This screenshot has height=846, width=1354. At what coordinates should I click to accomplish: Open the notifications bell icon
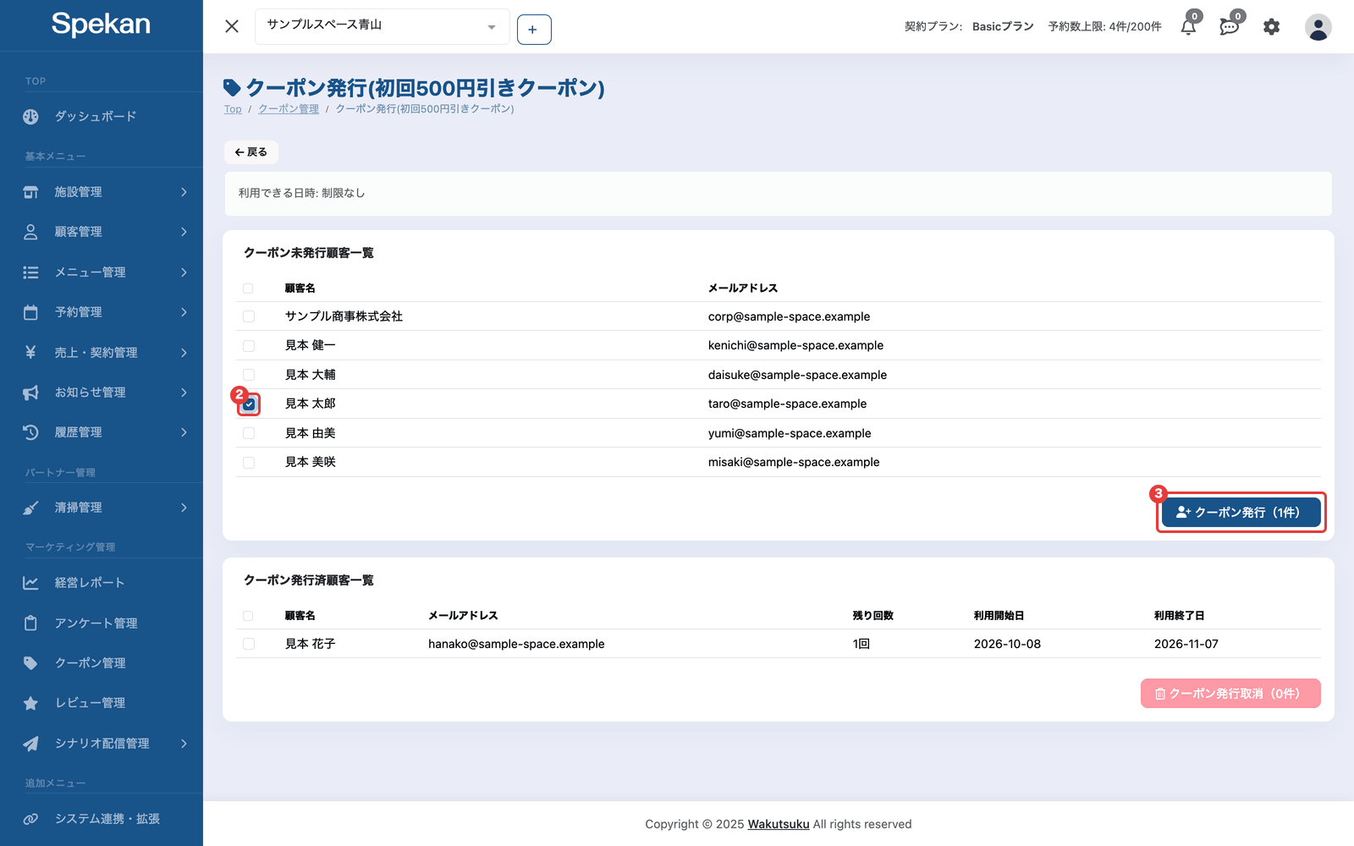pos(1188,27)
